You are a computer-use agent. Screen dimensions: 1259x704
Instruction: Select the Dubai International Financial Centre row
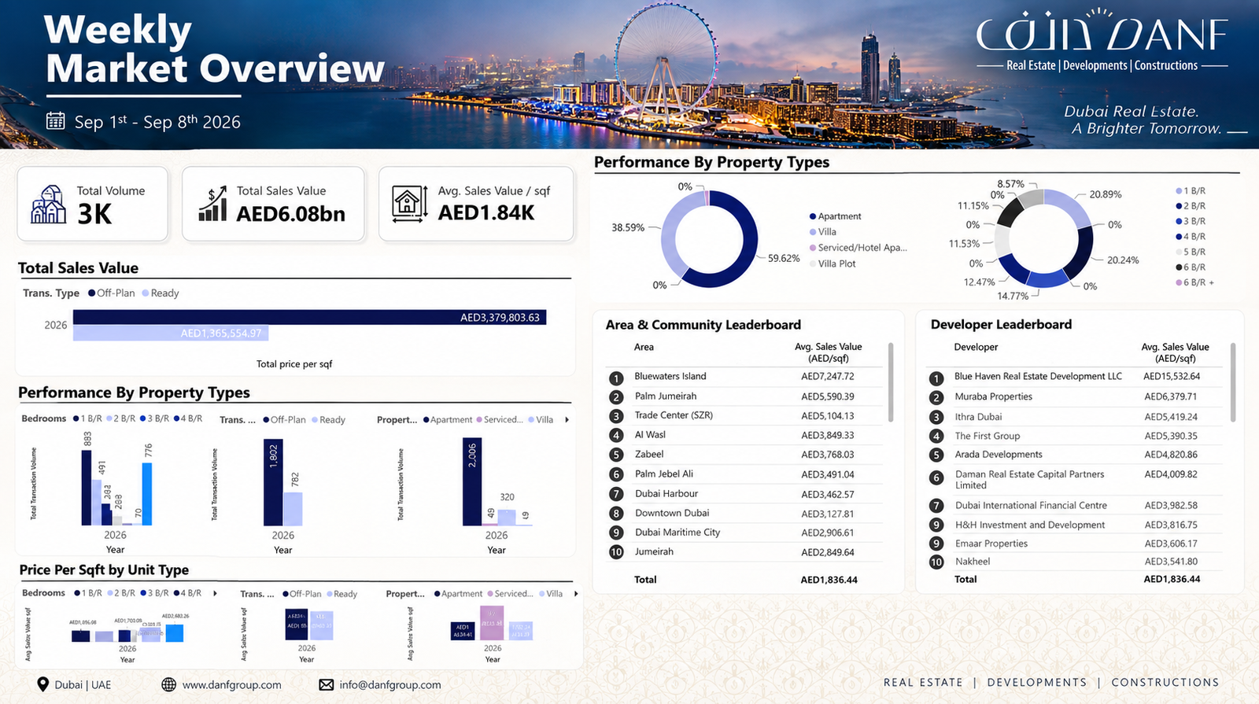coord(1076,506)
